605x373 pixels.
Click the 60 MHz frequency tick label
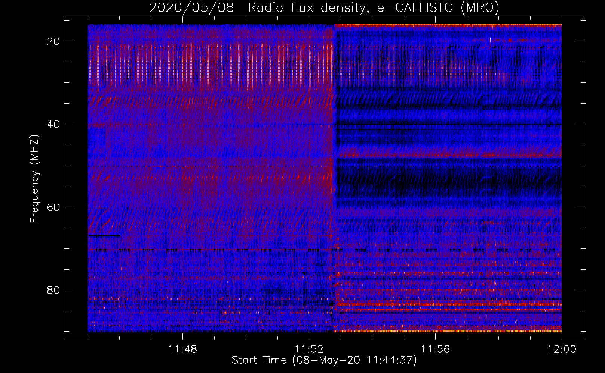54,207
